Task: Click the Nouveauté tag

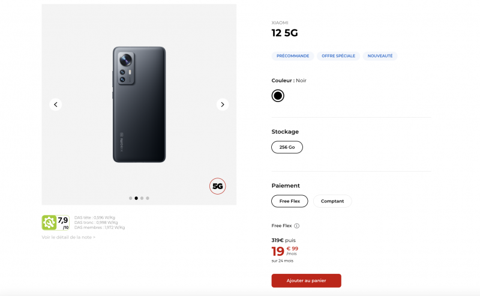Action: [x=380, y=56]
